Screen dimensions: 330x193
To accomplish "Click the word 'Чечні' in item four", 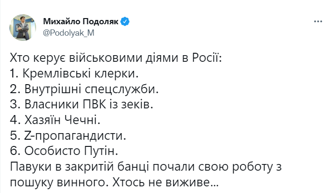I will (x=82, y=120).
